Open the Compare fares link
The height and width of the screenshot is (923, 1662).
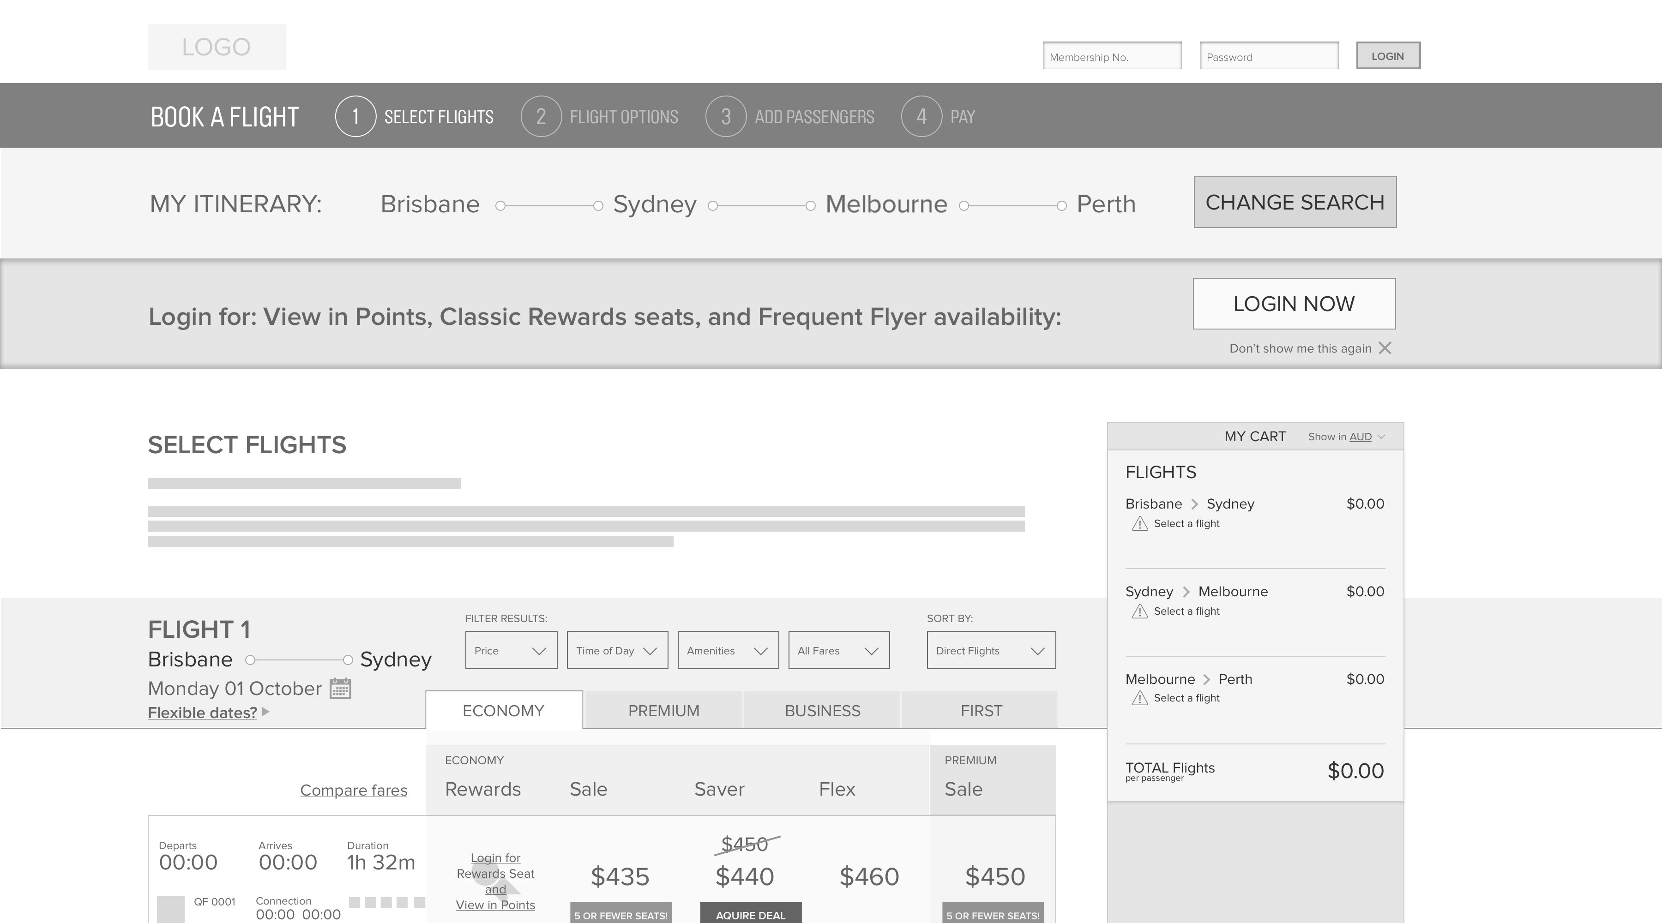click(x=354, y=790)
